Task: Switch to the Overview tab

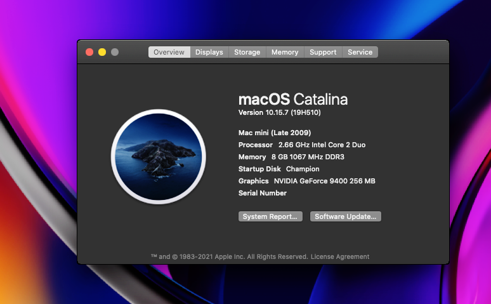Action: click(x=169, y=52)
